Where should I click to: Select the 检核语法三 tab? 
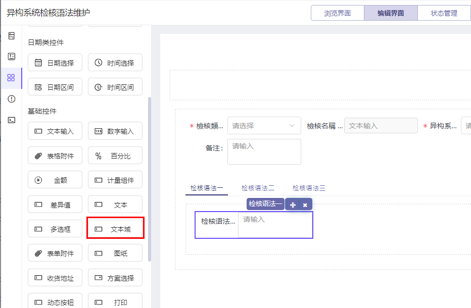[x=309, y=188]
